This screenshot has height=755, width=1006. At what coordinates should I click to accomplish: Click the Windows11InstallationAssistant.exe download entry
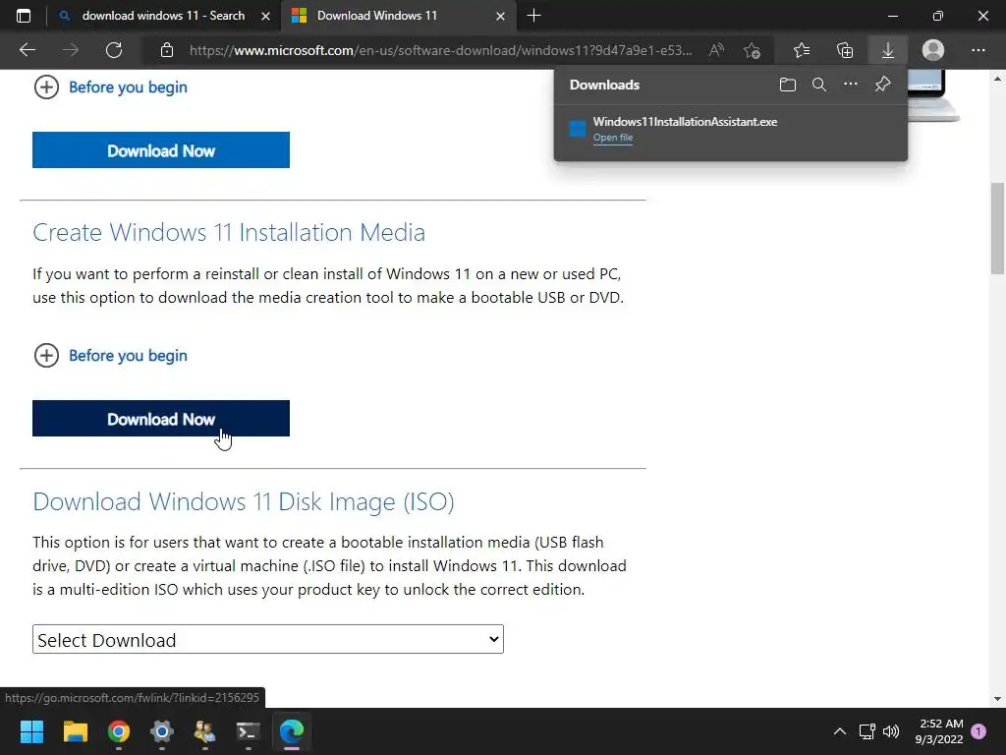pos(730,129)
